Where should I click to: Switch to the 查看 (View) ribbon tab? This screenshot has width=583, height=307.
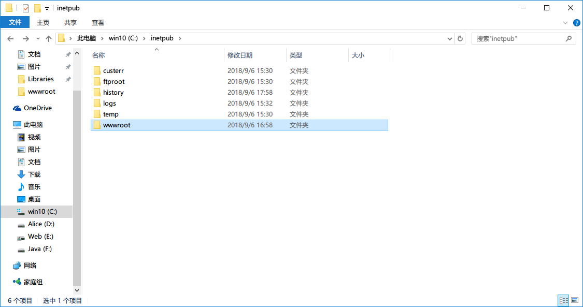98,23
